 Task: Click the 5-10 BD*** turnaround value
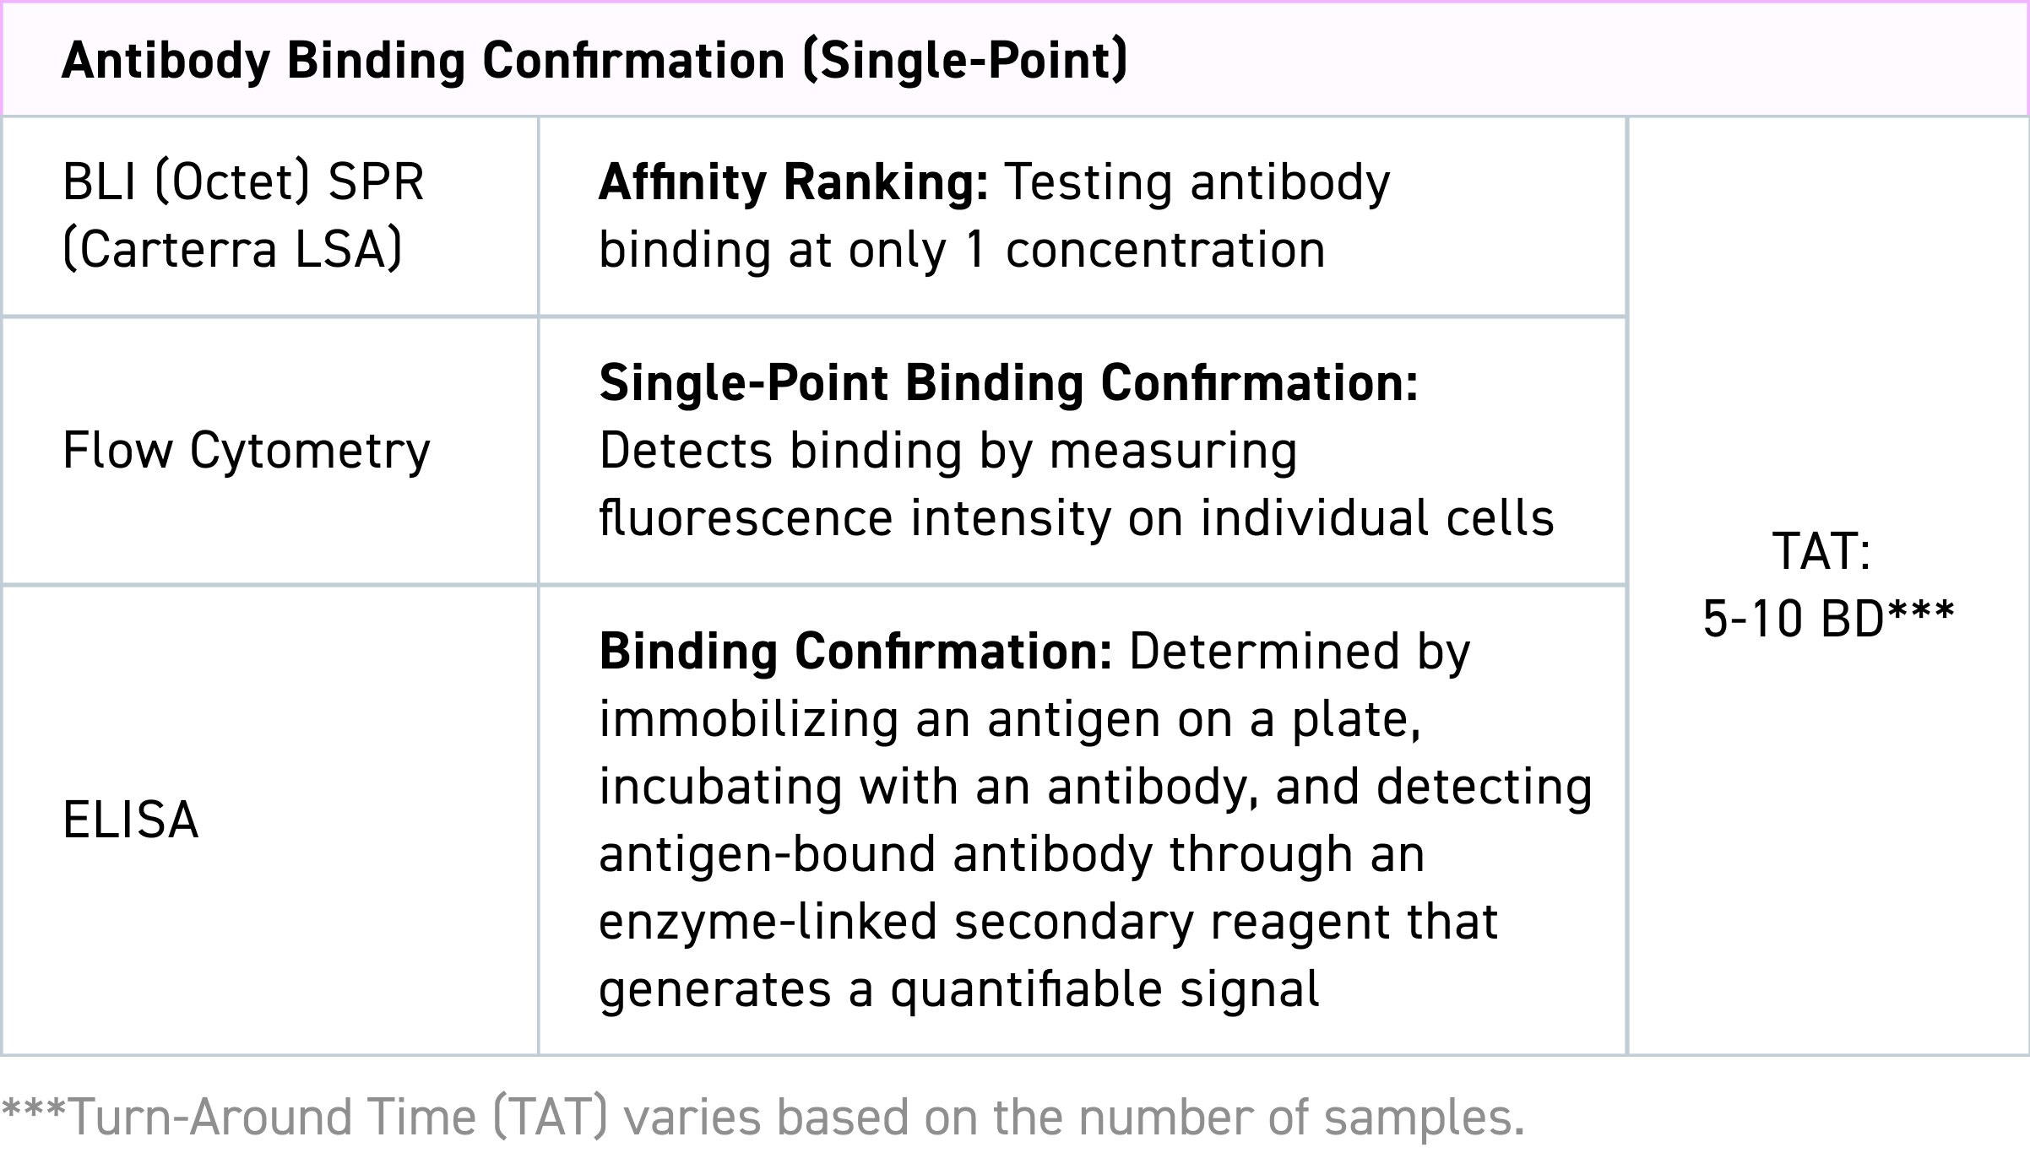1828,619
